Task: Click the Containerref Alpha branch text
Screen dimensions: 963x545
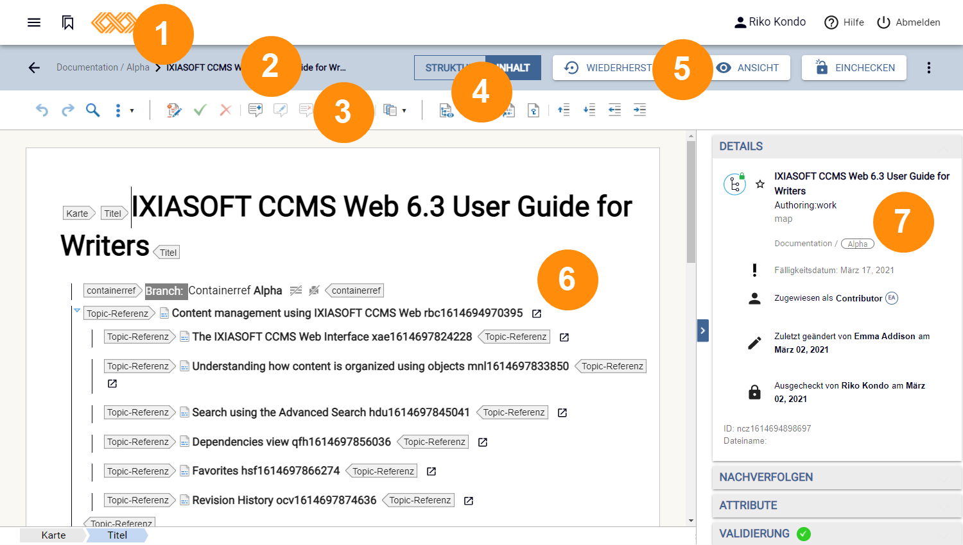Action: [235, 290]
